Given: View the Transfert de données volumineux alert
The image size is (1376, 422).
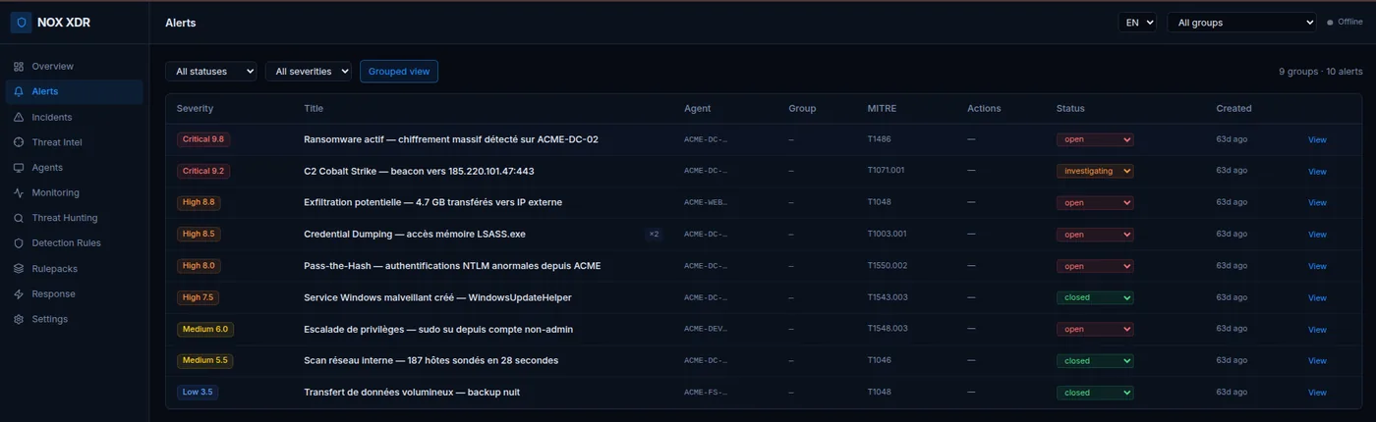Looking at the screenshot, I should pyautogui.click(x=1317, y=393).
